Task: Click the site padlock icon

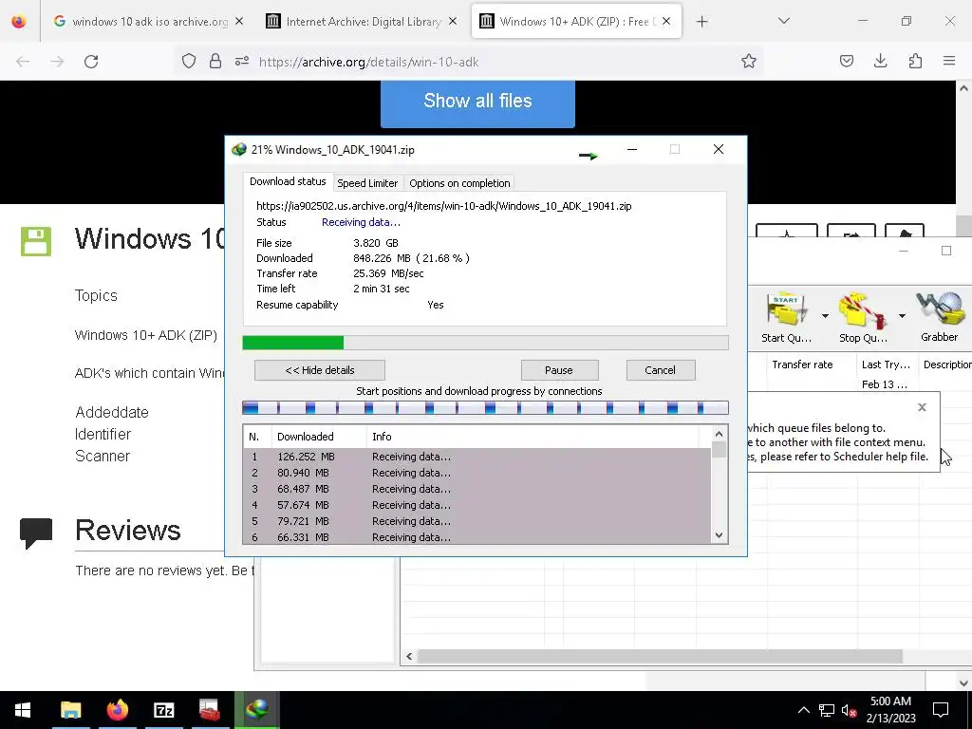Action: [215, 62]
